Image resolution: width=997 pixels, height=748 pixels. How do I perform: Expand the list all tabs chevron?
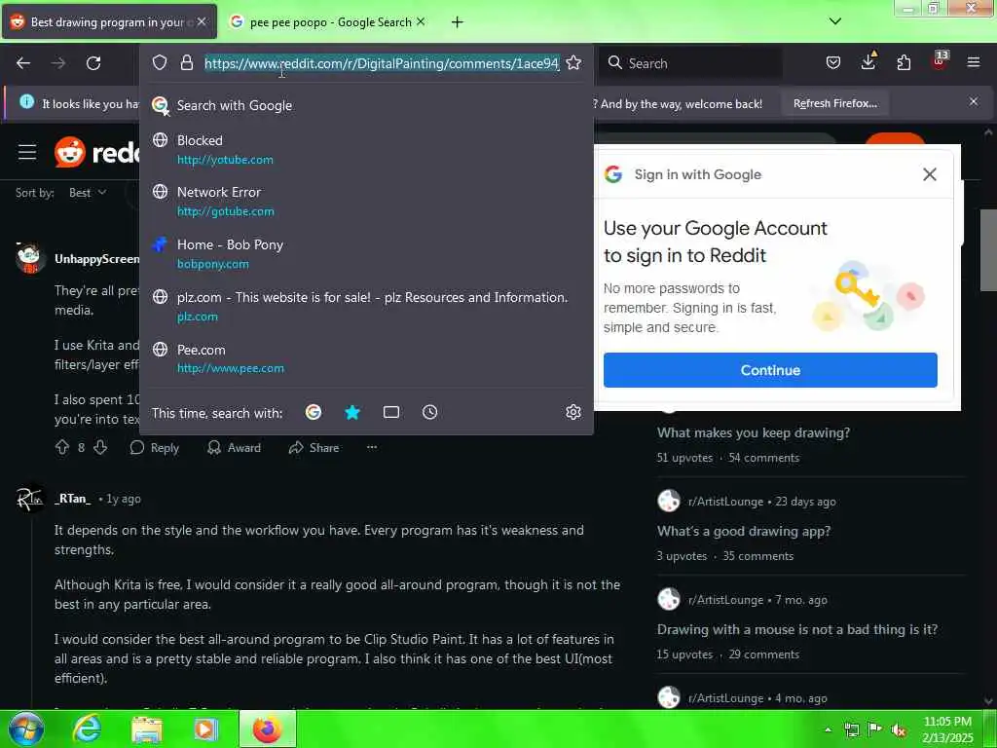tap(835, 21)
